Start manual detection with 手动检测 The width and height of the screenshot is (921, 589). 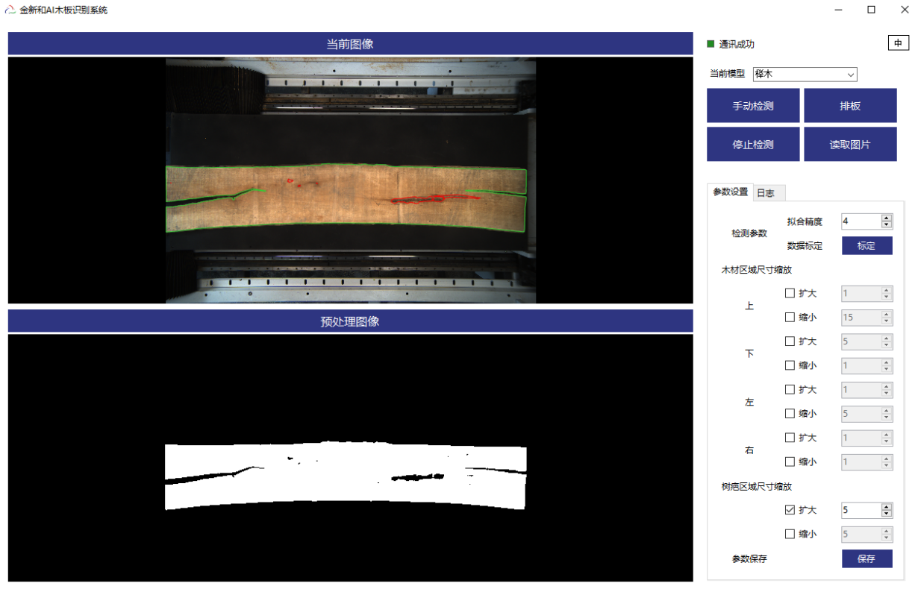pyautogui.click(x=752, y=106)
